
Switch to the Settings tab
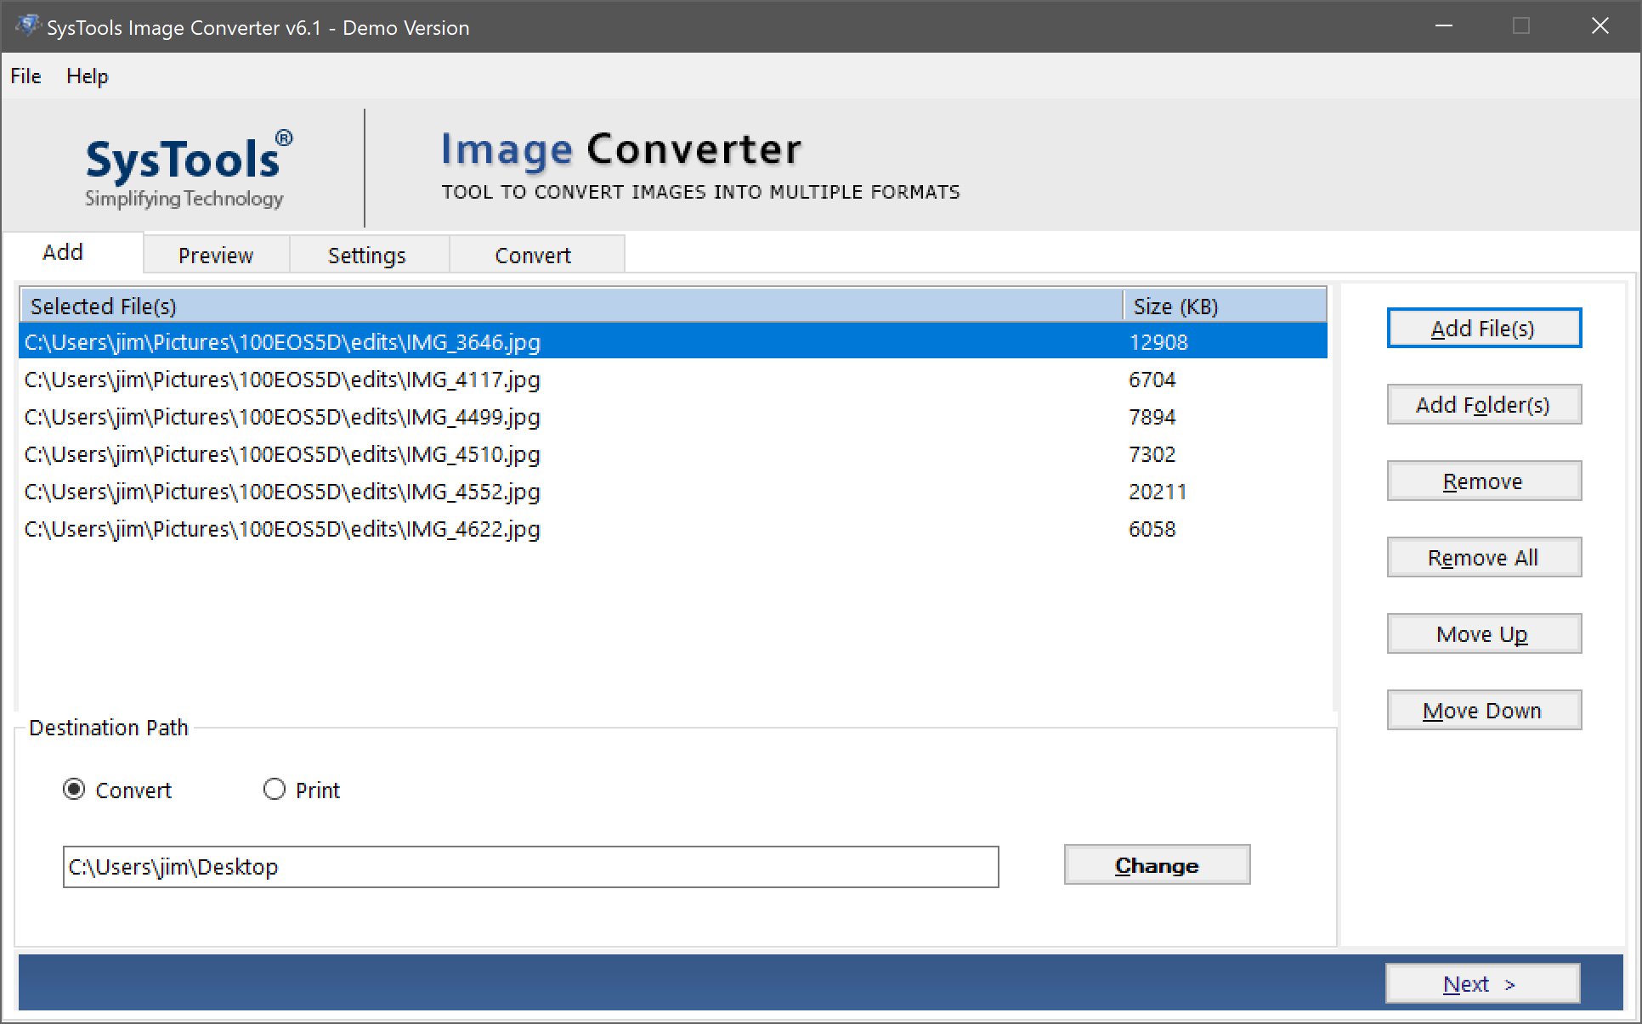(x=367, y=256)
